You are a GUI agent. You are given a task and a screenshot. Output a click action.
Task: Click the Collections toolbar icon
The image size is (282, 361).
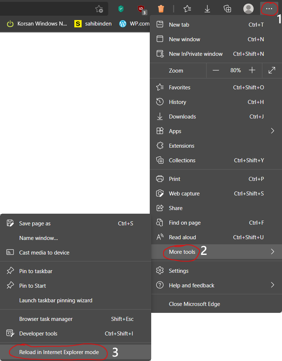pyautogui.click(x=227, y=9)
